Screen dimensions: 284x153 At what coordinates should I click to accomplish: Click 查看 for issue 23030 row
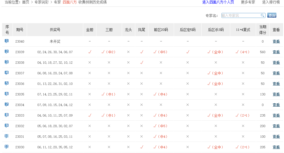coord(276,147)
